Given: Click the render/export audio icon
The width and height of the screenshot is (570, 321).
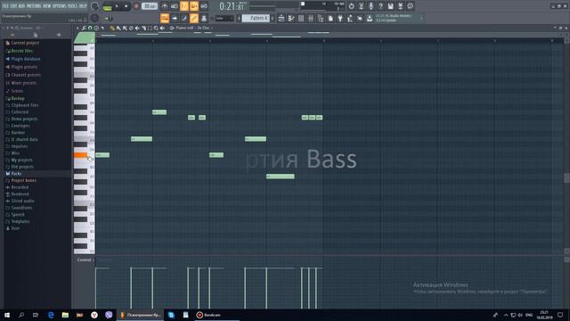Looking at the screenshot, I should tap(400, 6).
